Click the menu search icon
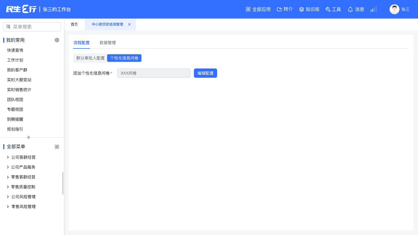 click(8, 27)
